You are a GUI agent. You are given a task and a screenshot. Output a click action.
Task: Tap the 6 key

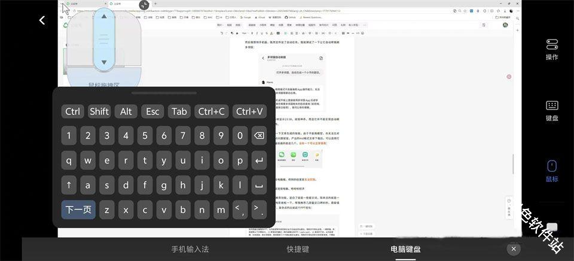[164, 136]
